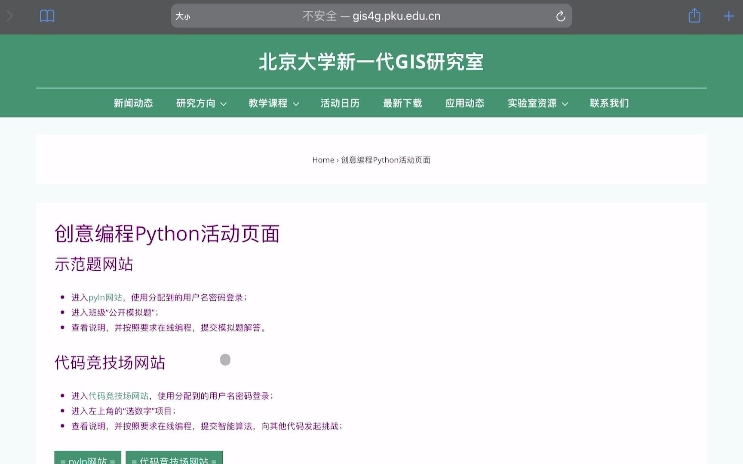743x464 pixels.
Task: Click the line 进入班级“公开模拟题”
Action: coord(115,312)
